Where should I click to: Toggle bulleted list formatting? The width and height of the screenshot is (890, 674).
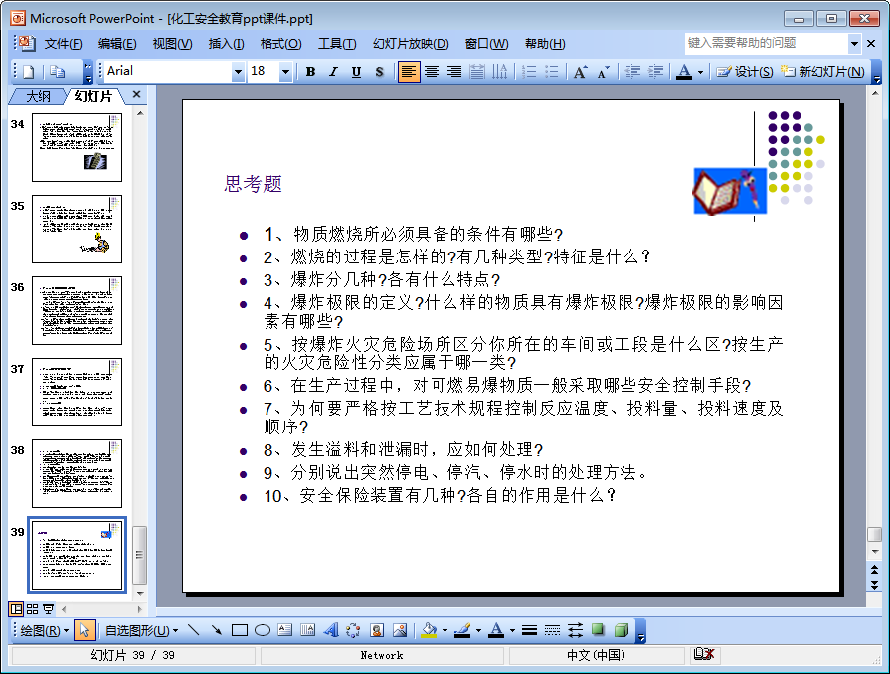[x=552, y=71]
